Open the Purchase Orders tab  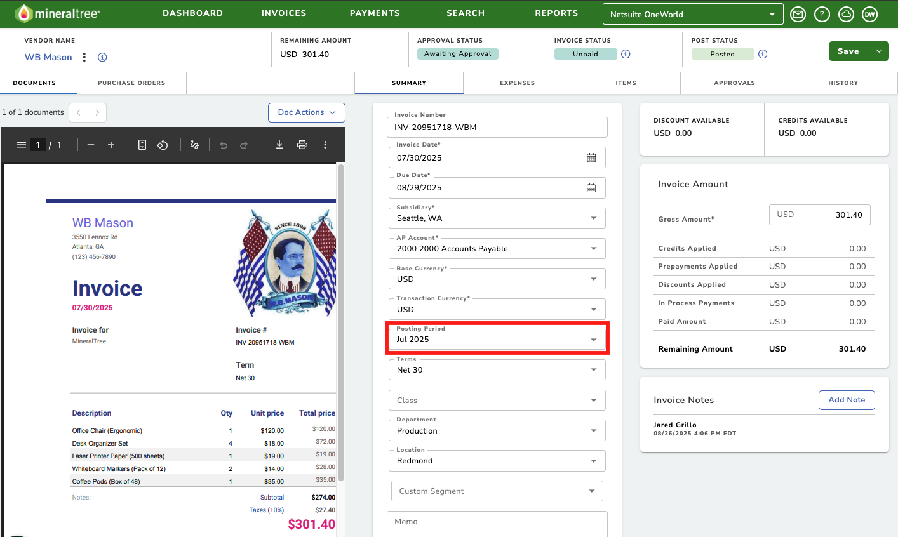(x=131, y=83)
